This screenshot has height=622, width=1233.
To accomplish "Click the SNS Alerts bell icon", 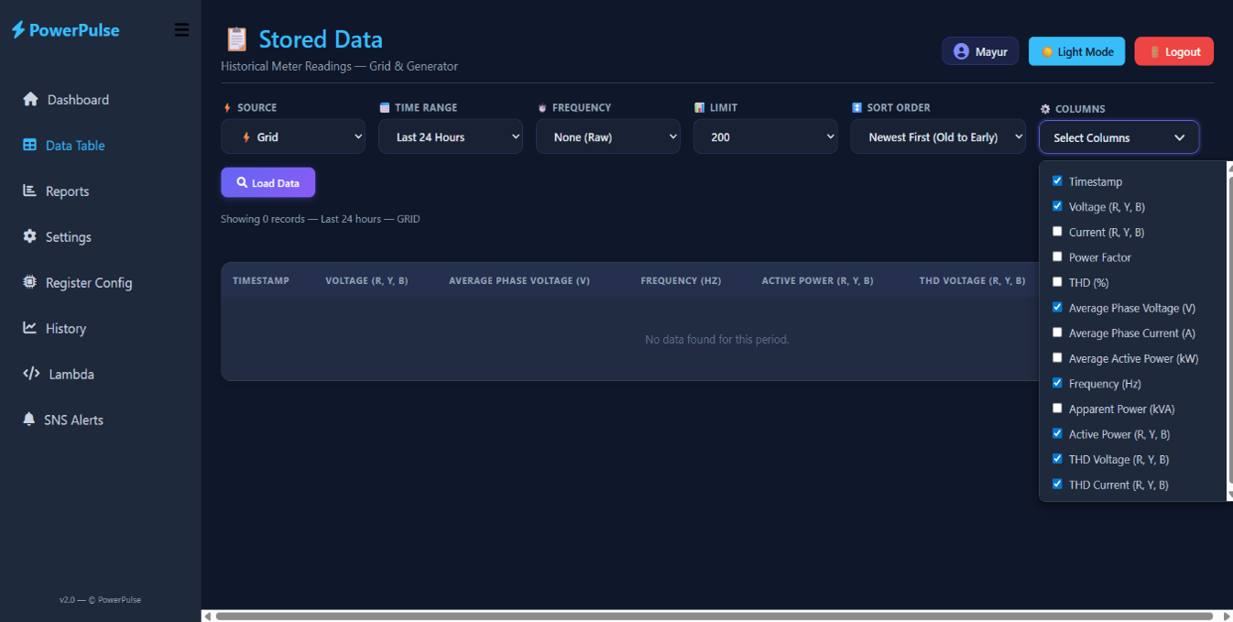I will [28, 420].
